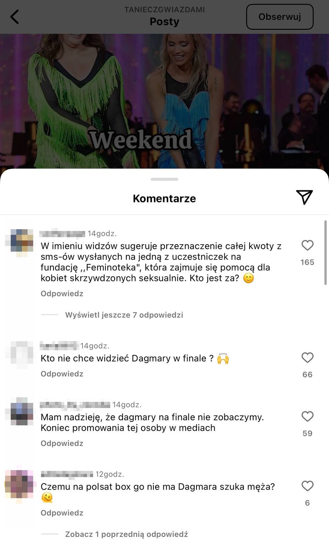
Task: Reply to 'Mam nadzieję' comment via Odpowiedz
Action: tap(62, 443)
